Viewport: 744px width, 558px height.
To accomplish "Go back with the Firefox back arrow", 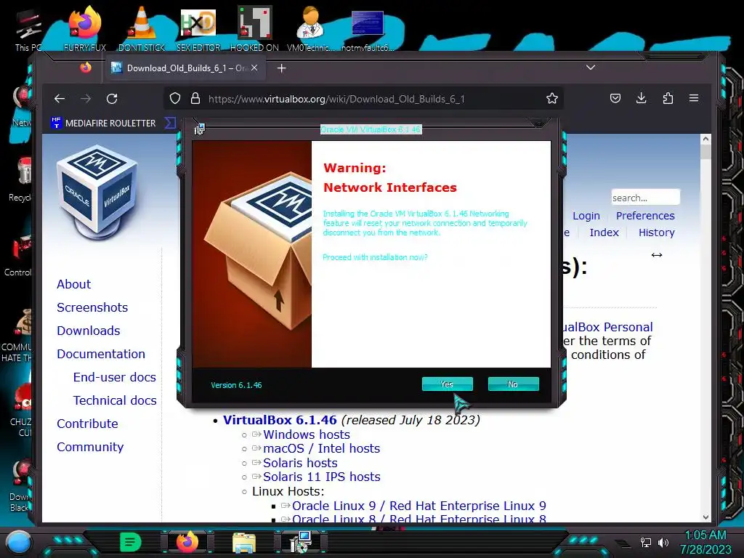I will [60, 99].
